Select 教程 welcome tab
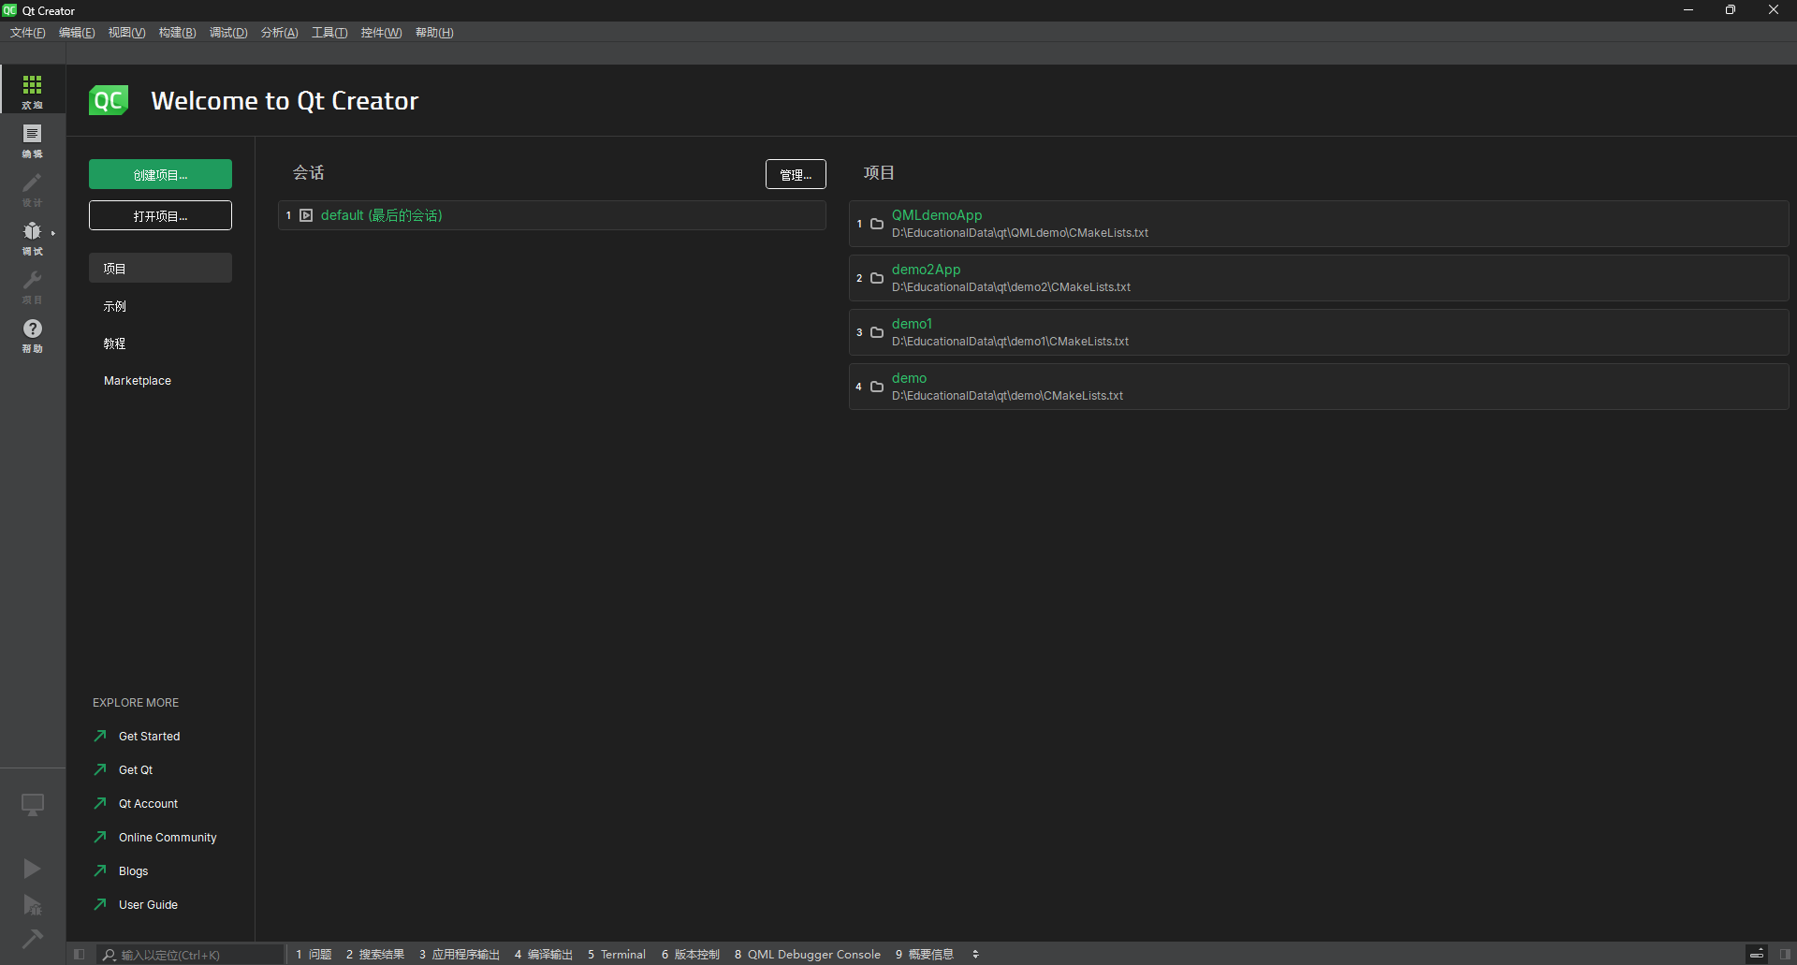The height and width of the screenshot is (965, 1797). 160,344
